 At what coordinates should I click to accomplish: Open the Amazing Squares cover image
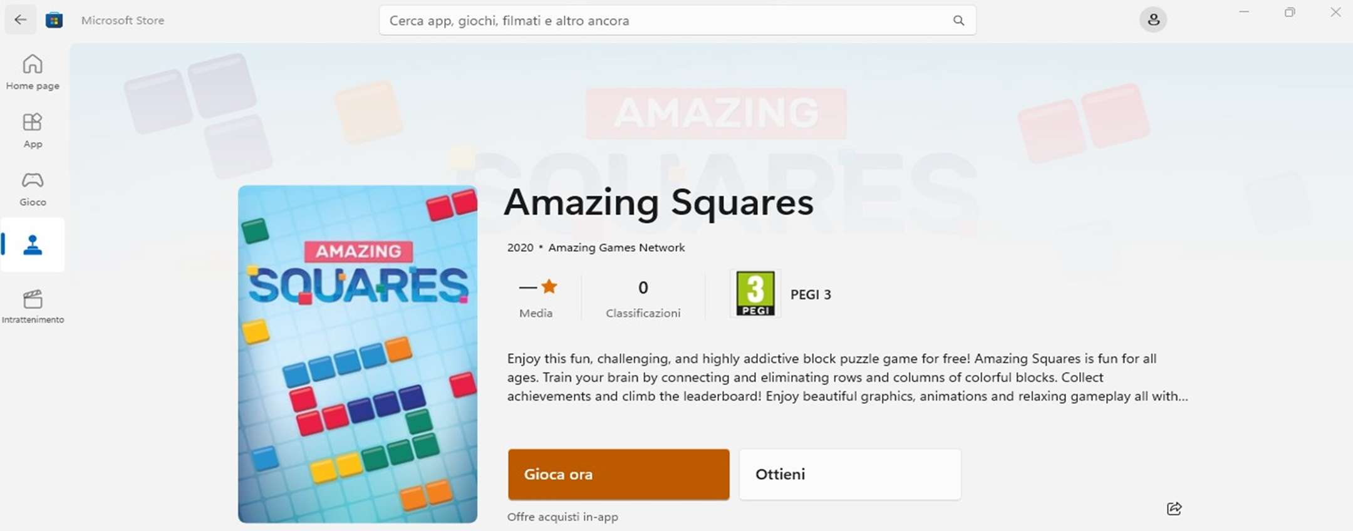pos(357,354)
